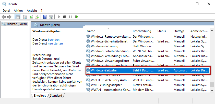Screen dimensions: 215x104
Task: Click the restart service toolbar icon
Action: tap(76, 17)
